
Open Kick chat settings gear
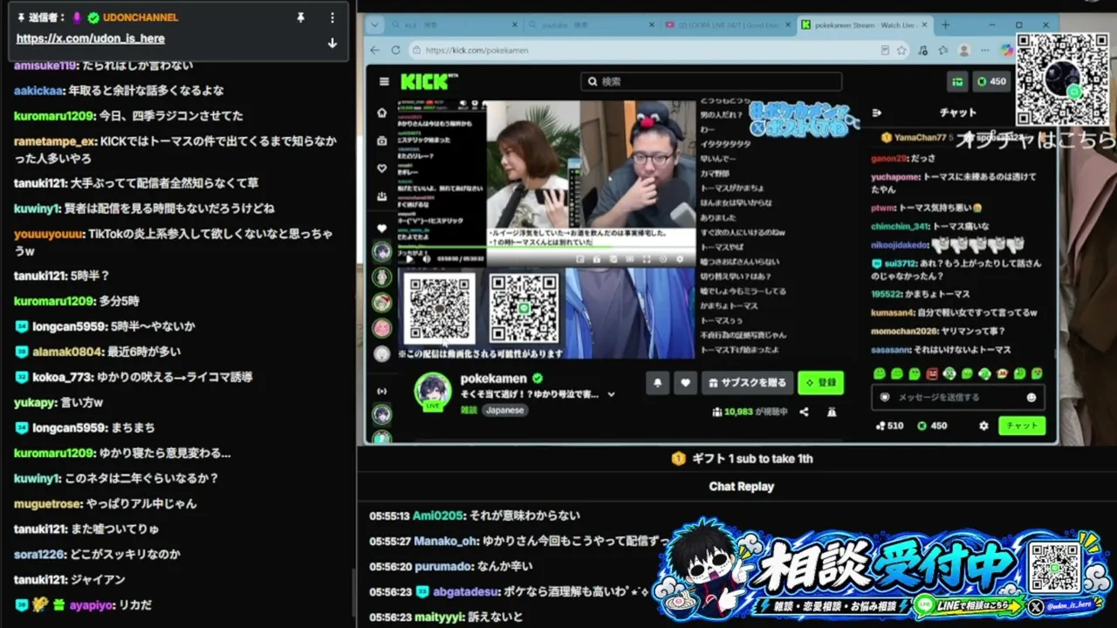(x=983, y=426)
